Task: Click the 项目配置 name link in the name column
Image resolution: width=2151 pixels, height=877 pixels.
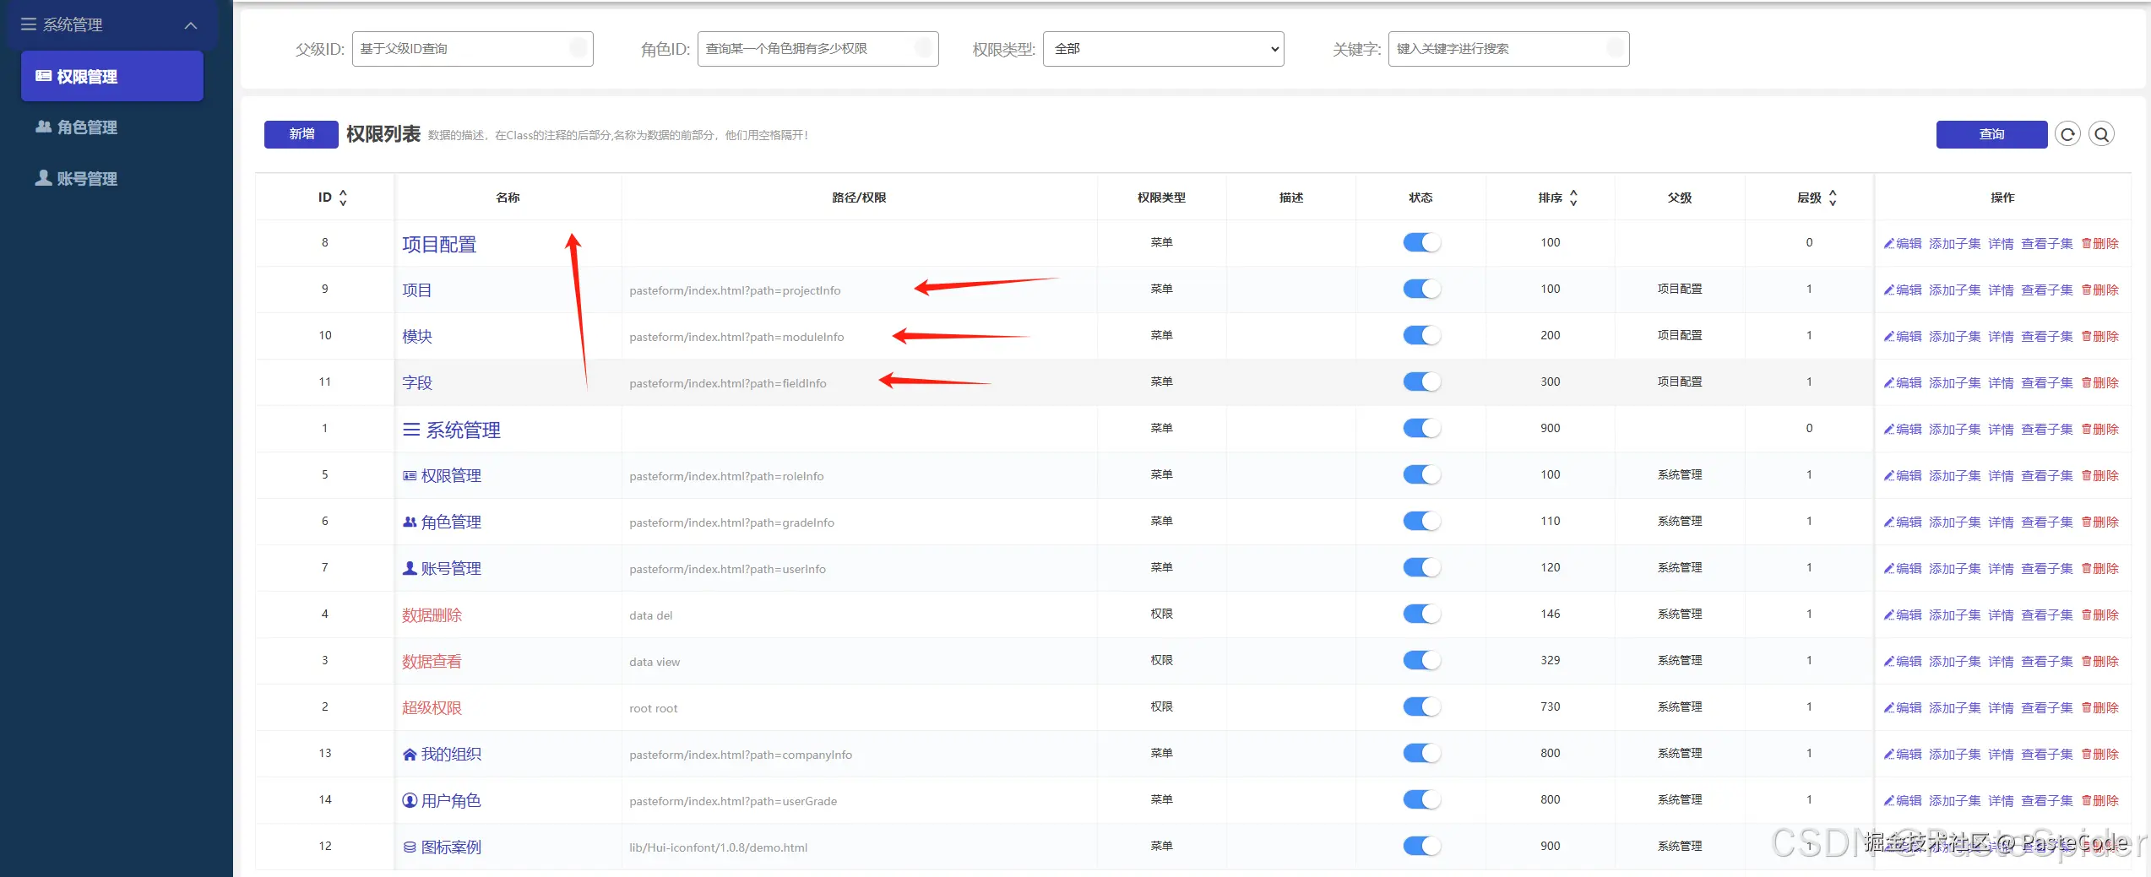Action: tap(439, 244)
